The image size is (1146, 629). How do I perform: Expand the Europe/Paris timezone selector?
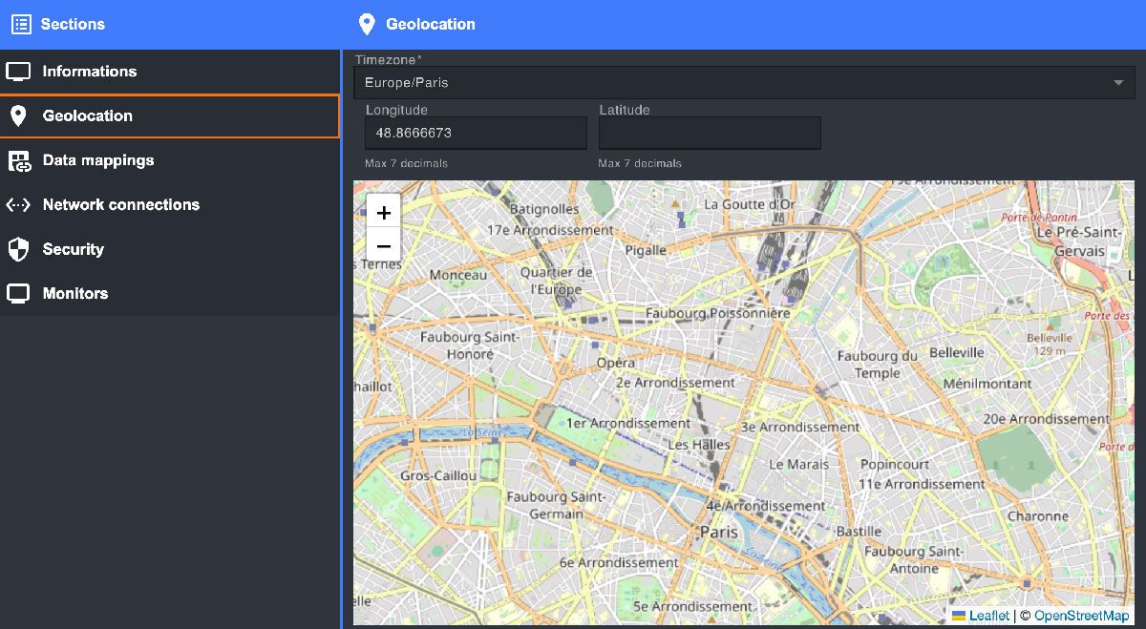726,83
